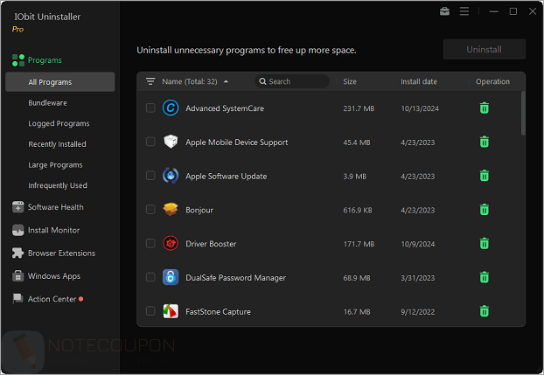This screenshot has width=544, height=375.
Task: Show Large Programs
Action: [x=55, y=165]
